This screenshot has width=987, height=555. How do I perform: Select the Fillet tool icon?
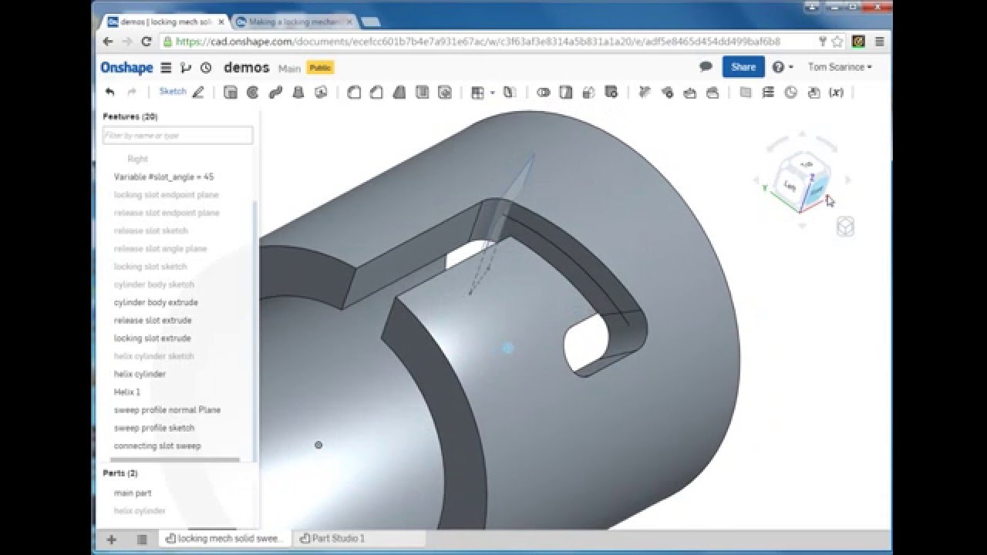coord(354,92)
